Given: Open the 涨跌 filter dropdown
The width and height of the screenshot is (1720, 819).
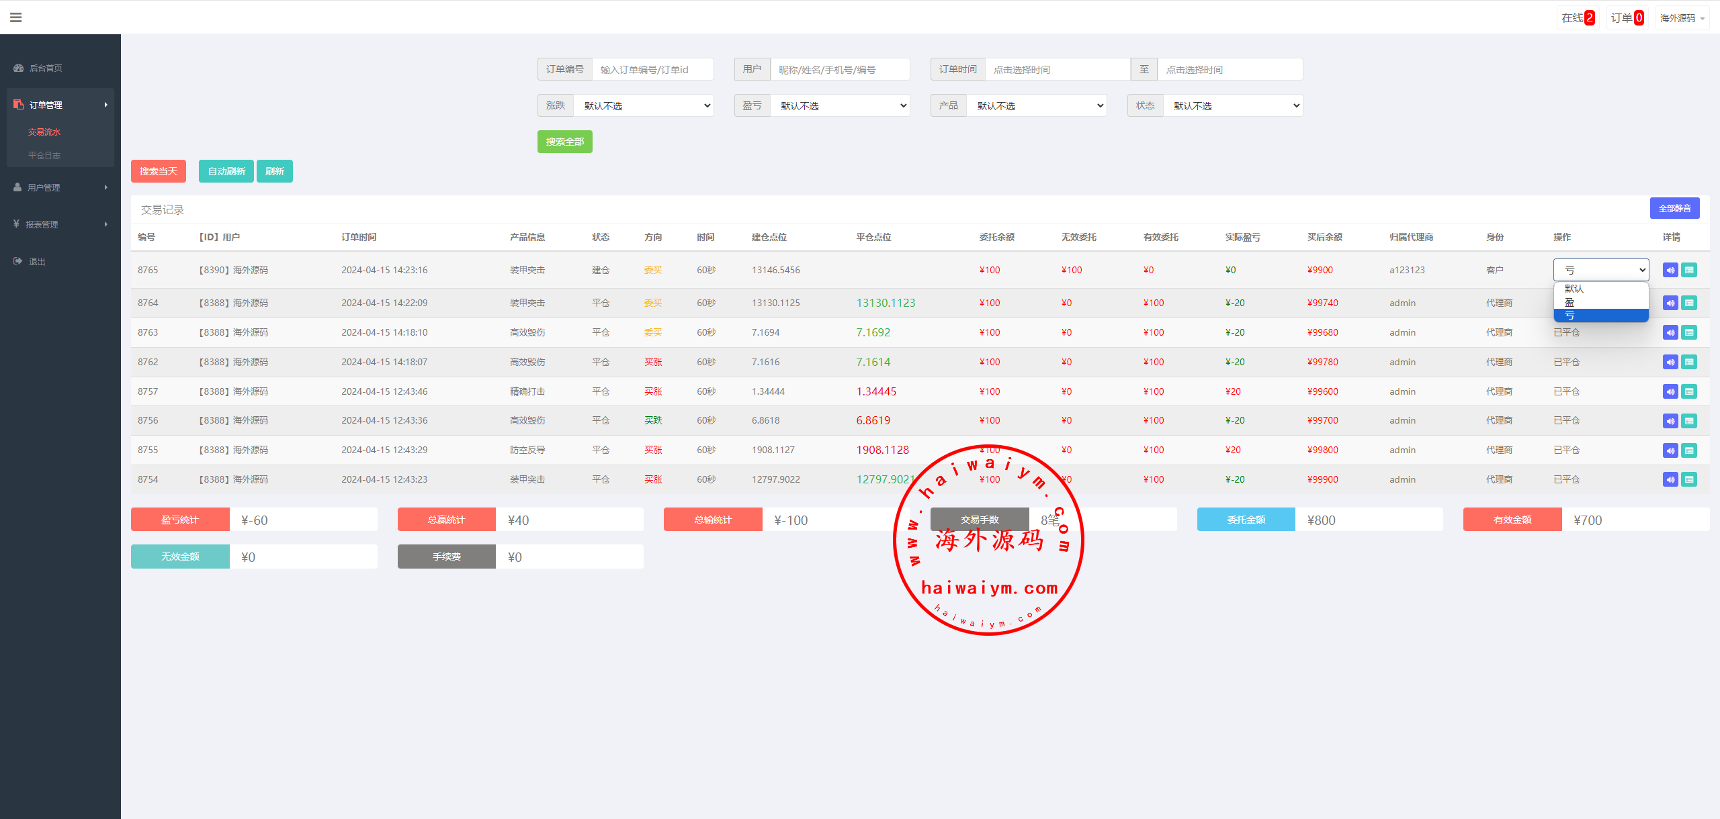Looking at the screenshot, I should click(x=644, y=105).
